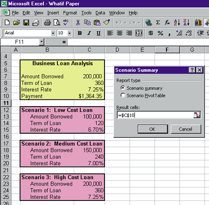The width and height of the screenshot is (209, 205).
Task: Select the Format Painter brush
Action: click(x=107, y=23)
